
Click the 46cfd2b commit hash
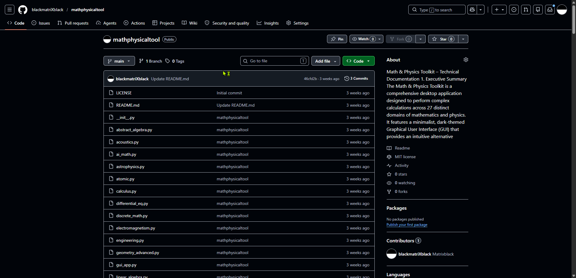tap(310, 79)
